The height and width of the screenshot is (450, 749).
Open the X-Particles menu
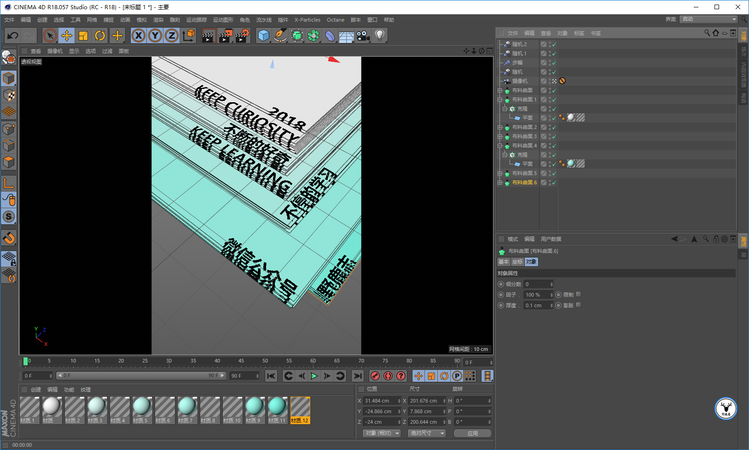[308, 20]
